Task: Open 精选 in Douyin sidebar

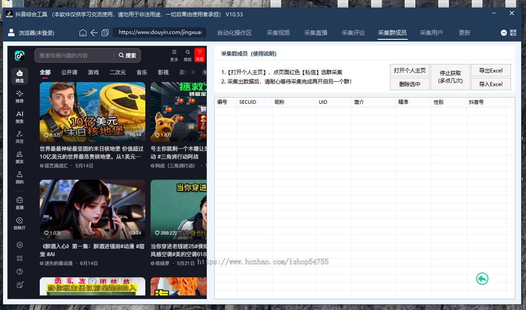Action: coord(19,76)
